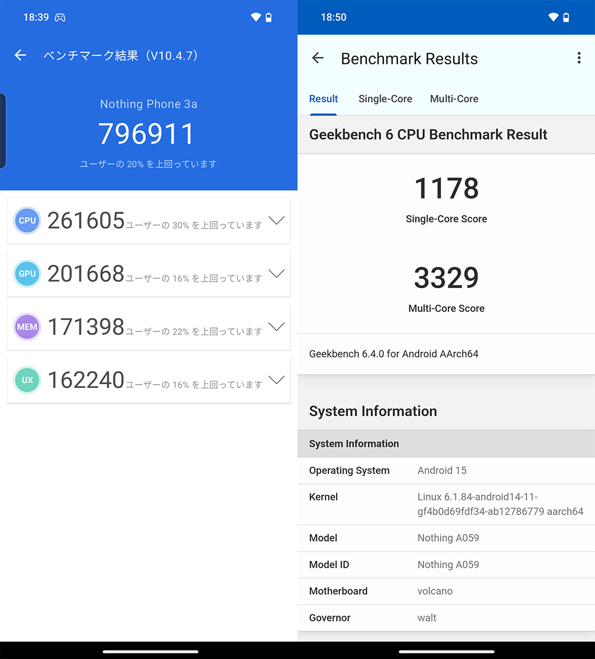Image resolution: width=595 pixels, height=659 pixels.
Task: Select the Result tab
Action: 323,99
